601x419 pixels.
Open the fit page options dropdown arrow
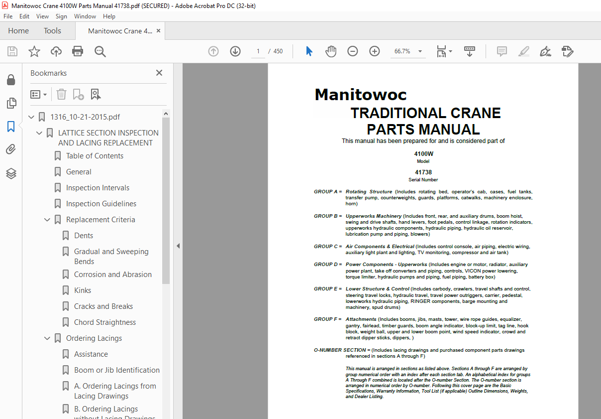[x=450, y=51]
